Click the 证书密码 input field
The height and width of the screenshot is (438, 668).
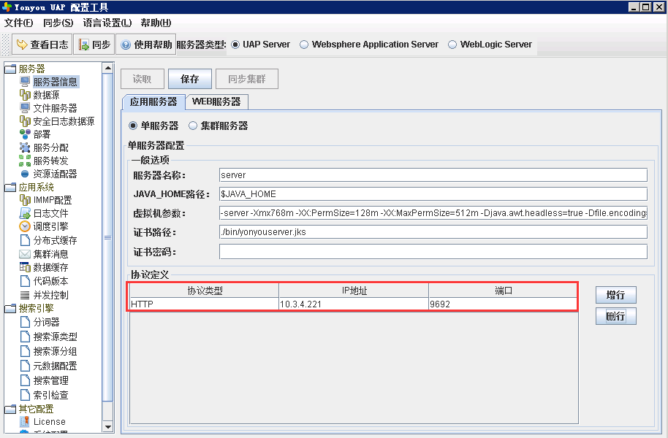pyautogui.click(x=433, y=252)
